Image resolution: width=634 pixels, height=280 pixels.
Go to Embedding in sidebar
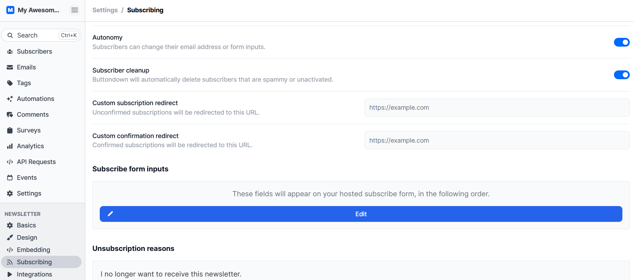(x=33, y=250)
